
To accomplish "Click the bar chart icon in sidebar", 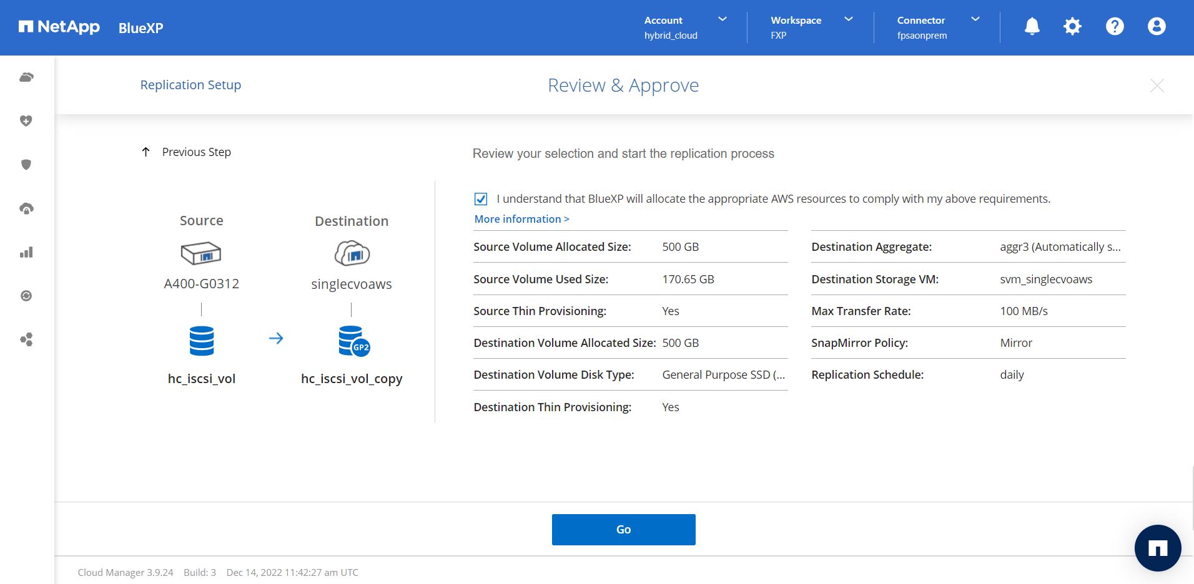I will (26, 252).
